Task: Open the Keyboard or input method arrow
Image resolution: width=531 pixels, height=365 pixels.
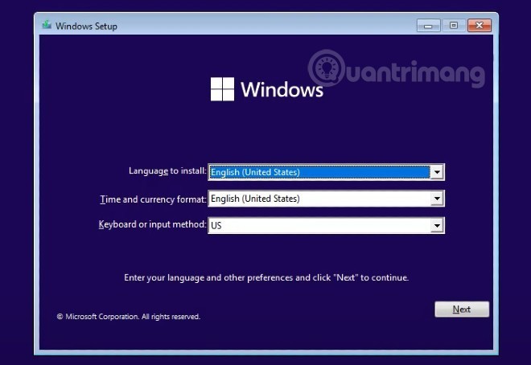Action: (x=437, y=226)
